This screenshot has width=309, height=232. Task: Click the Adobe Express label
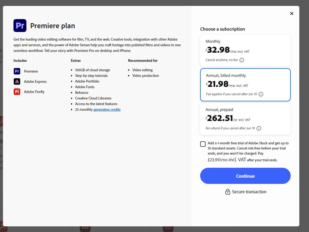pos(35,82)
